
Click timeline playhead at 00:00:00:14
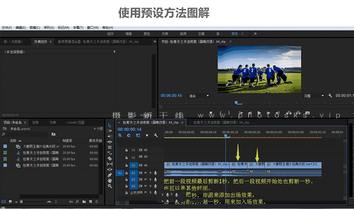click(x=226, y=135)
